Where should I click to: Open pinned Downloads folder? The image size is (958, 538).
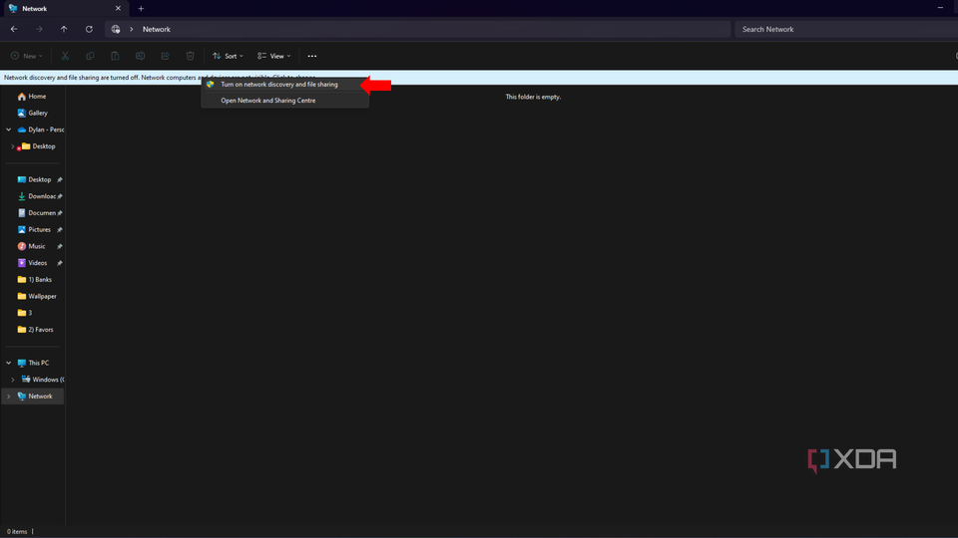click(37, 196)
